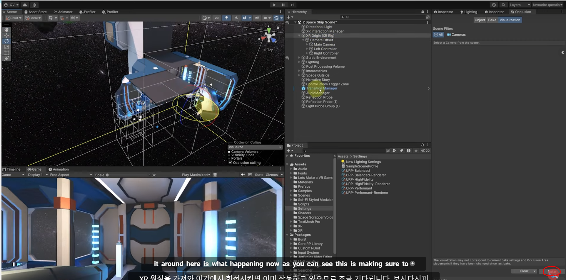Switch to the Animator tab
The image size is (566, 280).
pos(64,12)
